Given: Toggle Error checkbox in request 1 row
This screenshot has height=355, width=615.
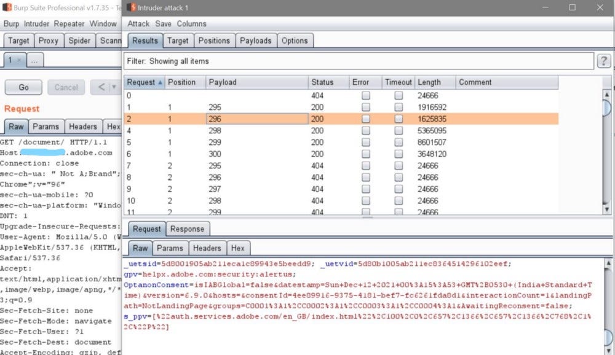Looking at the screenshot, I should (365, 107).
